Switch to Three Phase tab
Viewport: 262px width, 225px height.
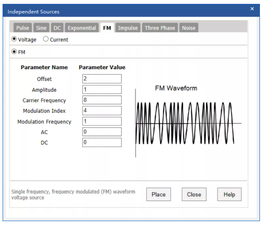pos(160,28)
